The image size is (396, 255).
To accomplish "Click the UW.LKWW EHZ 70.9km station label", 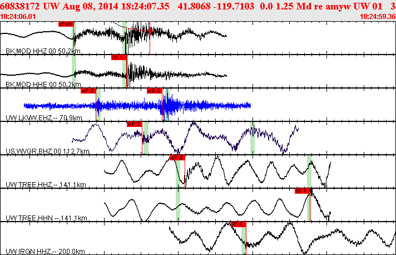I will (x=44, y=117).
